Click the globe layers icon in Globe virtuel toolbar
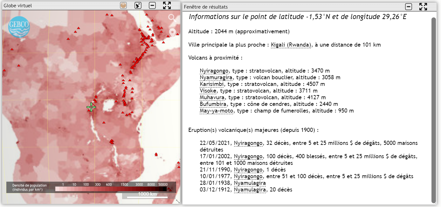441x207 pixels. point(123,5)
